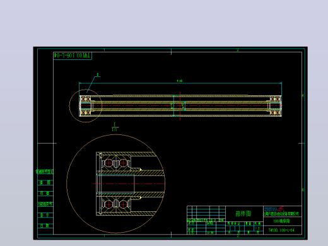328x246 pixels.
Task: Click the '签字' cell in side strip
Action: (45, 215)
